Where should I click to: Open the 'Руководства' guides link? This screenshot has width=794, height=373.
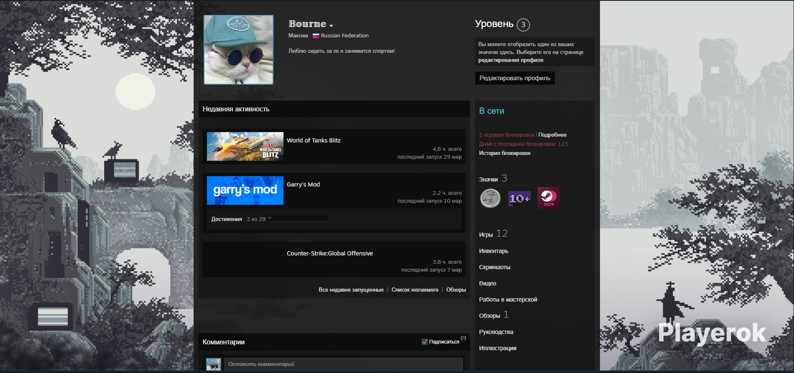(496, 332)
